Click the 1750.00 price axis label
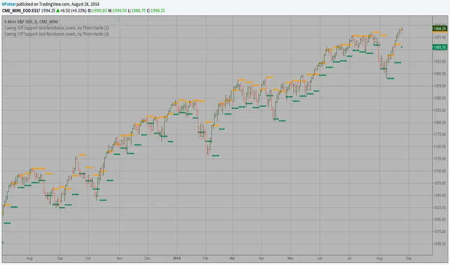 [x=440, y=146]
